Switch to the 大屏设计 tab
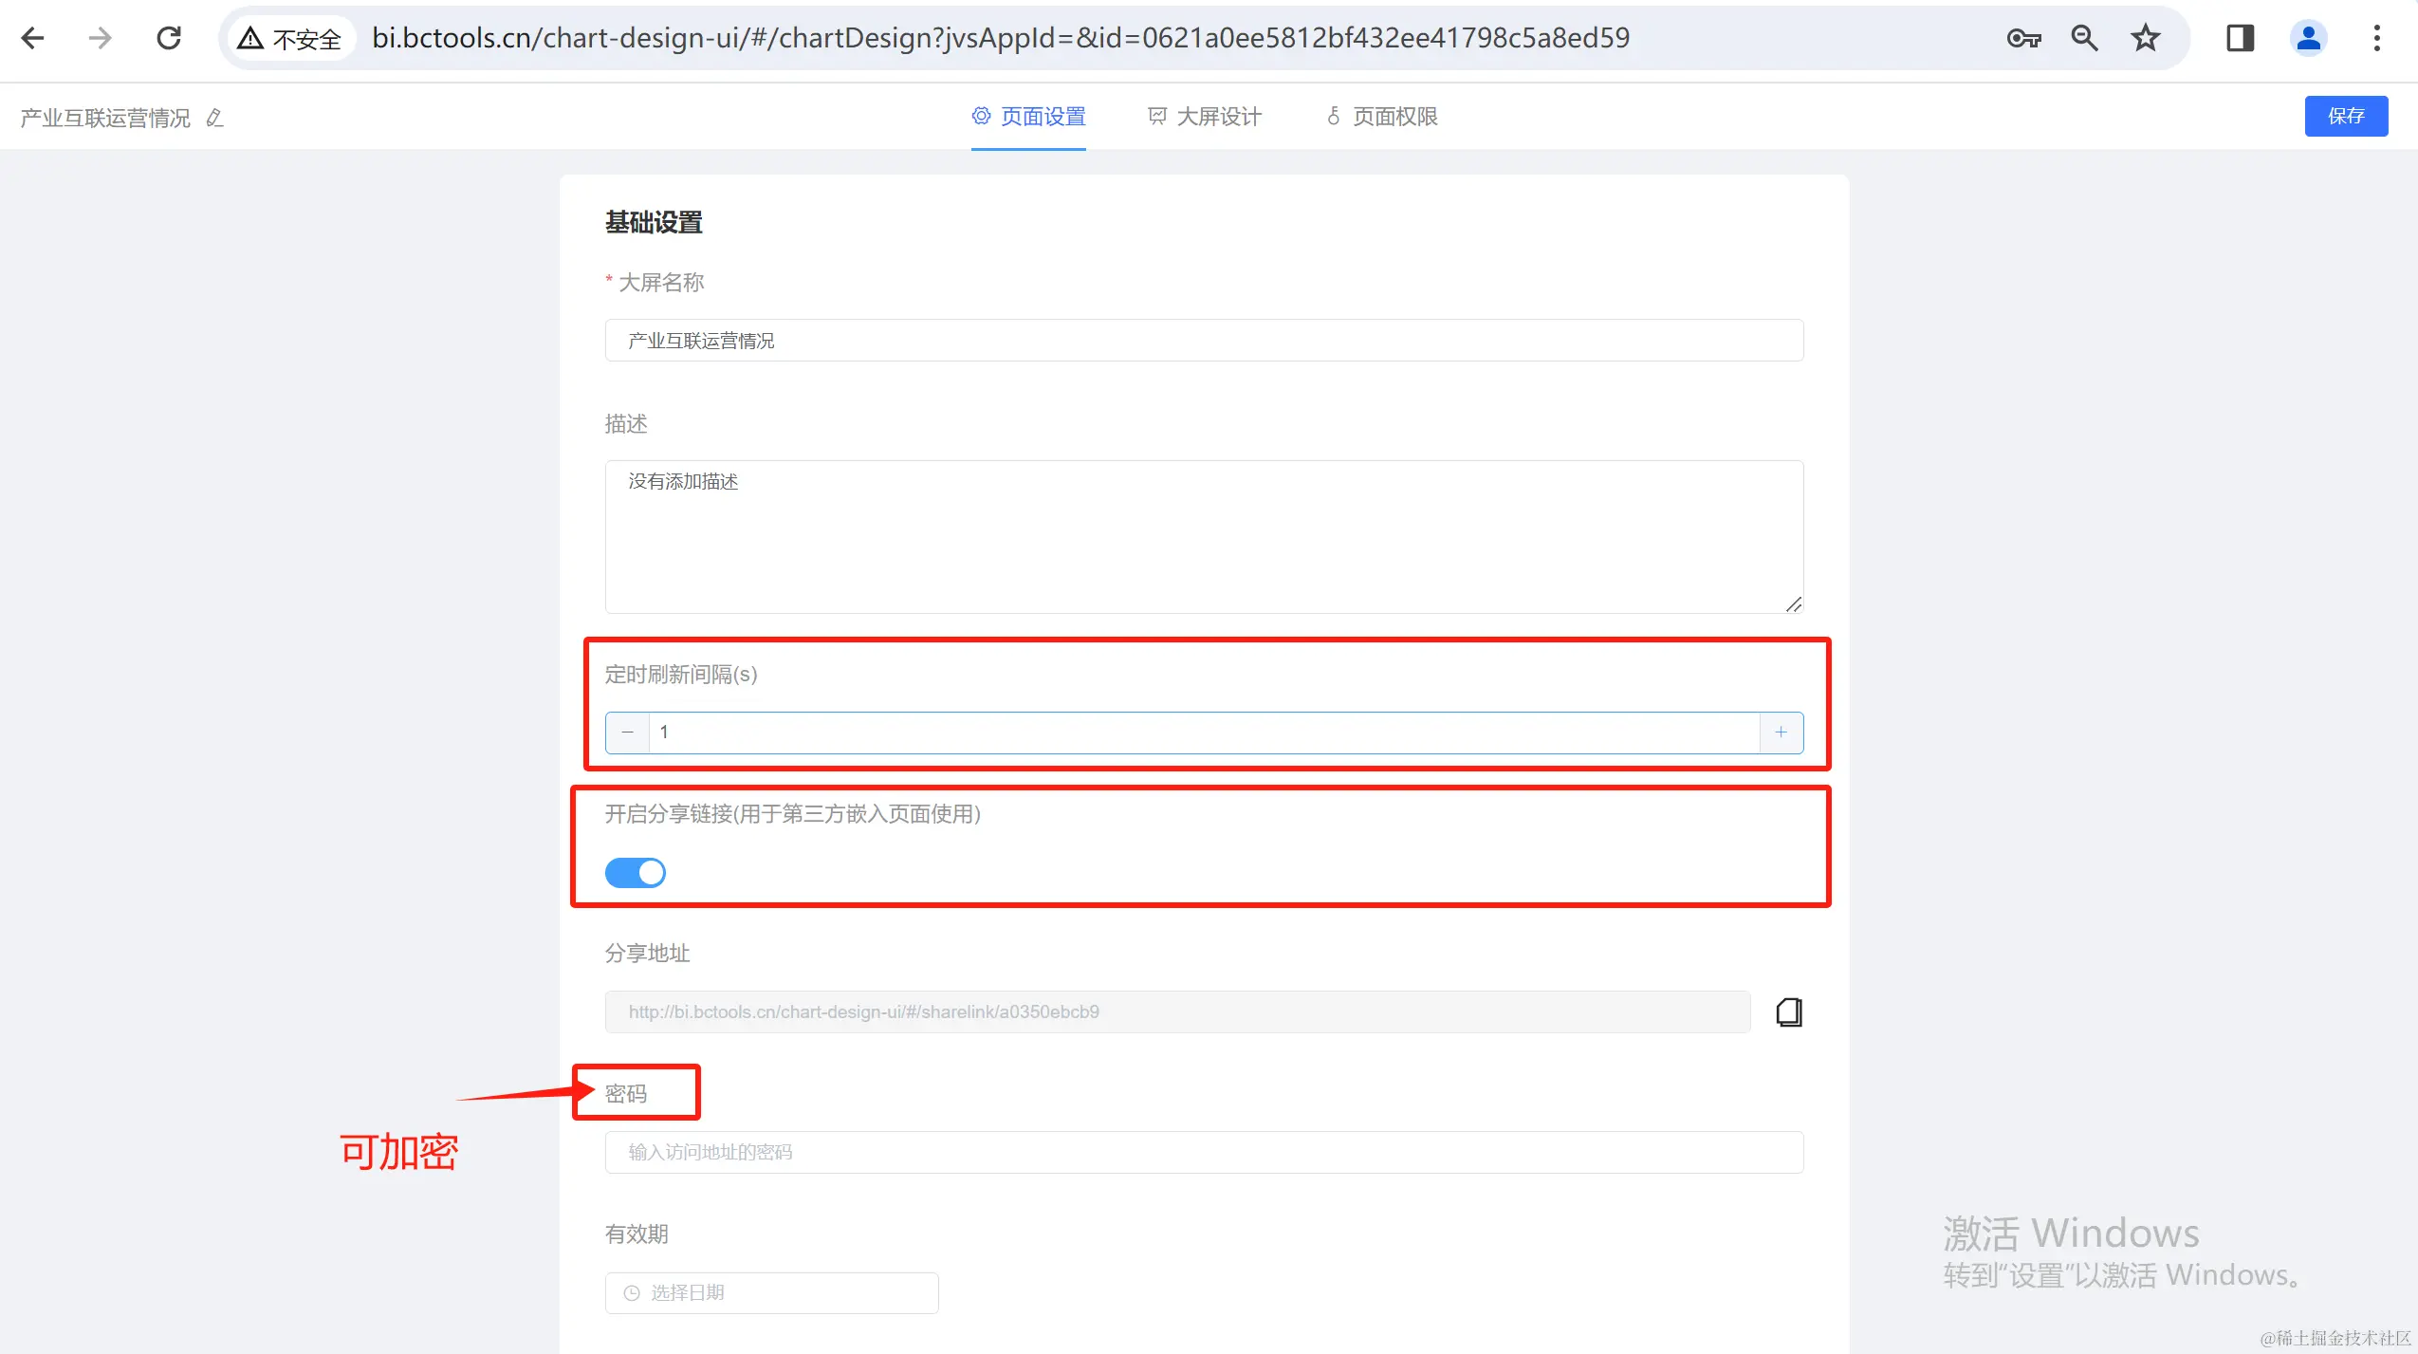Screen dimensions: 2418x1354 click(x=1205, y=117)
